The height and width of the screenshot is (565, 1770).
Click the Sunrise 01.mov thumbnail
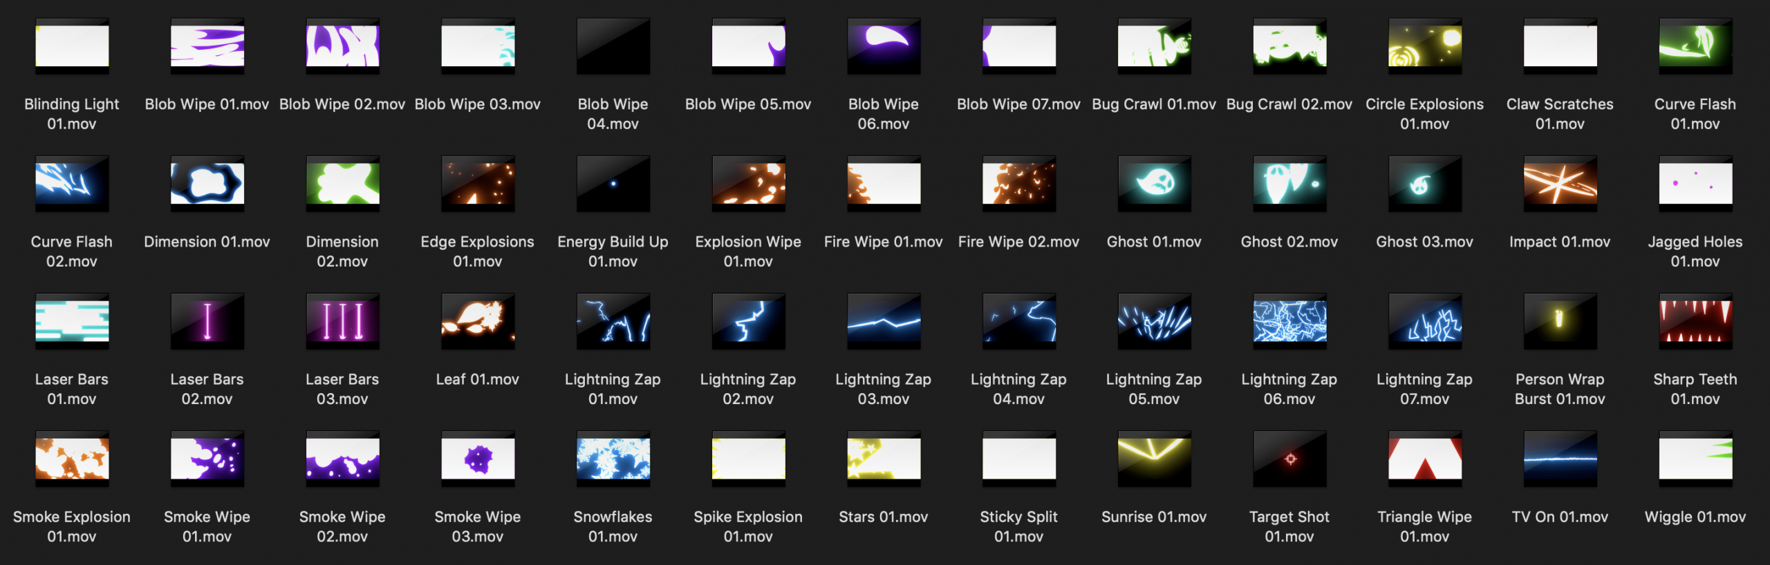click(1154, 459)
